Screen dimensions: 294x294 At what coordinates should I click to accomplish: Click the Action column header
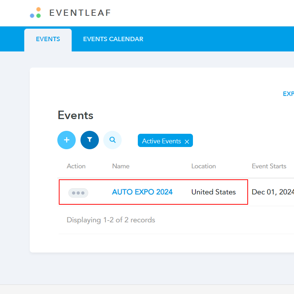[x=76, y=166]
